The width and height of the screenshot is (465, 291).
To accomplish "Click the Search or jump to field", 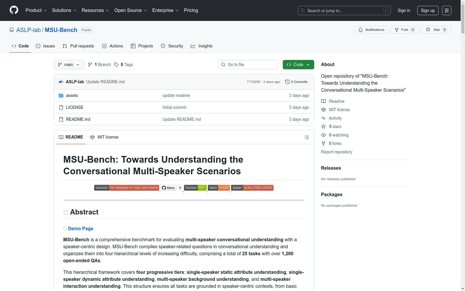I will [344, 10].
